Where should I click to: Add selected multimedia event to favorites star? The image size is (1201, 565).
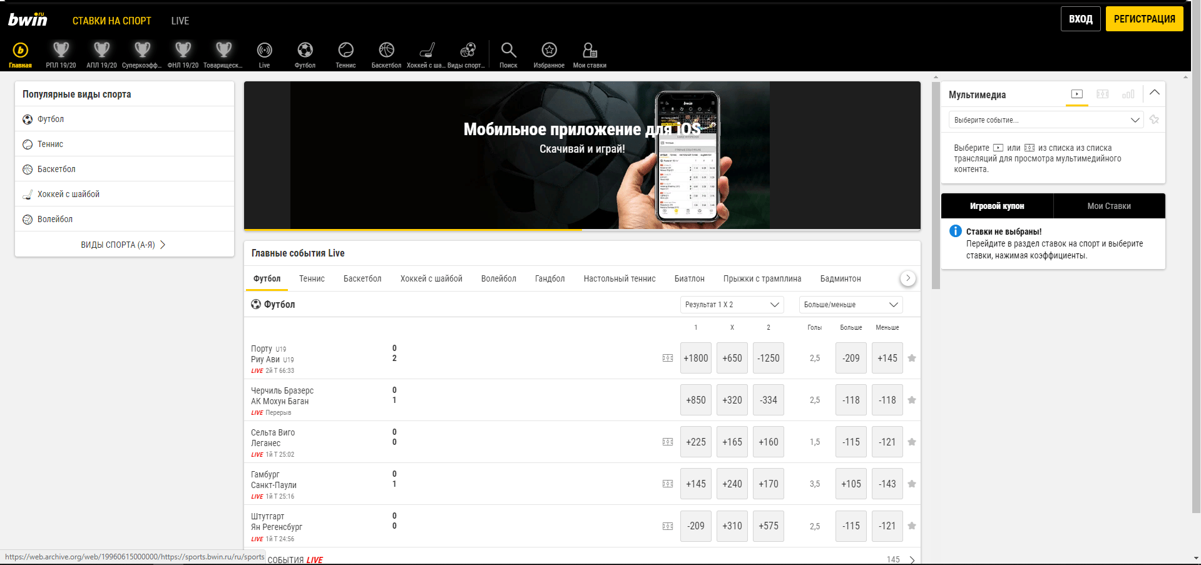point(1154,120)
